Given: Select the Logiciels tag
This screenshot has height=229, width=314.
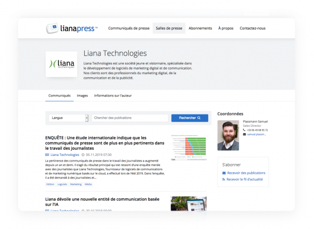Looking at the screenshot, I should point(62,185).
